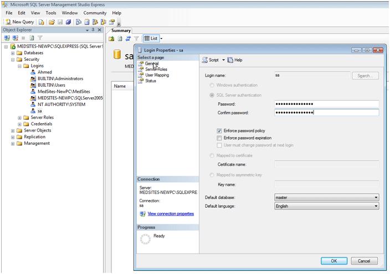Select Mapped to asymmetric key radio button
This screenshot has width=390, height=274.
coord(212,175)
